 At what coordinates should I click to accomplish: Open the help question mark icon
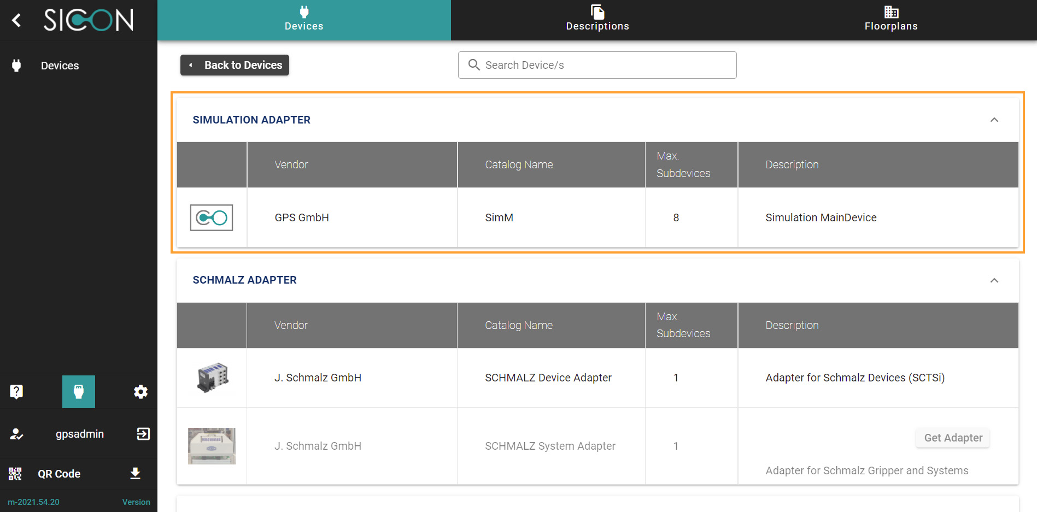click(x=16, y=391)
